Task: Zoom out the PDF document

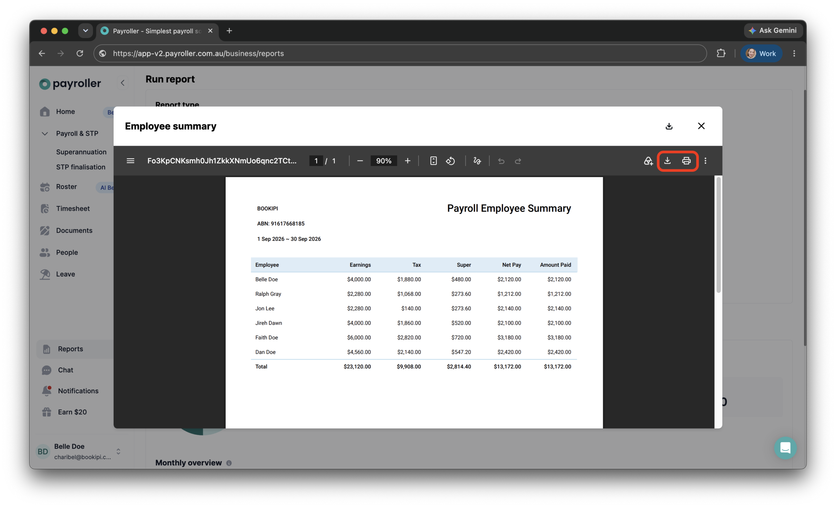Action: [x=360, y=161]
